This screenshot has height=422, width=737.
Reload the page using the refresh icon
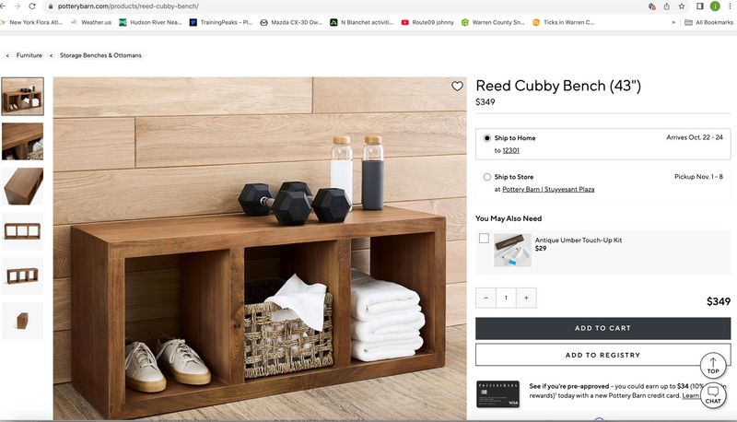(x=32, y=6)
